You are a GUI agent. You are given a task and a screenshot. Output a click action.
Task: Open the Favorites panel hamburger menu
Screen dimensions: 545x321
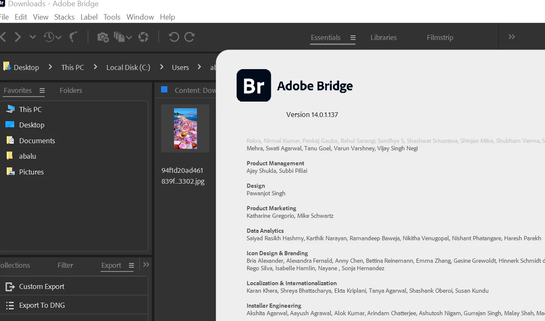pos(42,90)
